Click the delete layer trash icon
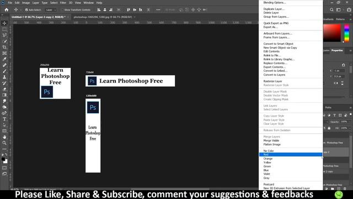353x199 pixels. pos(345,188)
